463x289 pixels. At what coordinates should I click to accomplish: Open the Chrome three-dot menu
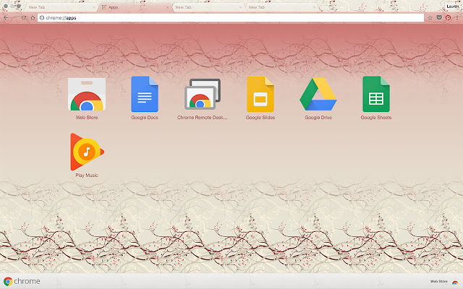pos(457,17)
